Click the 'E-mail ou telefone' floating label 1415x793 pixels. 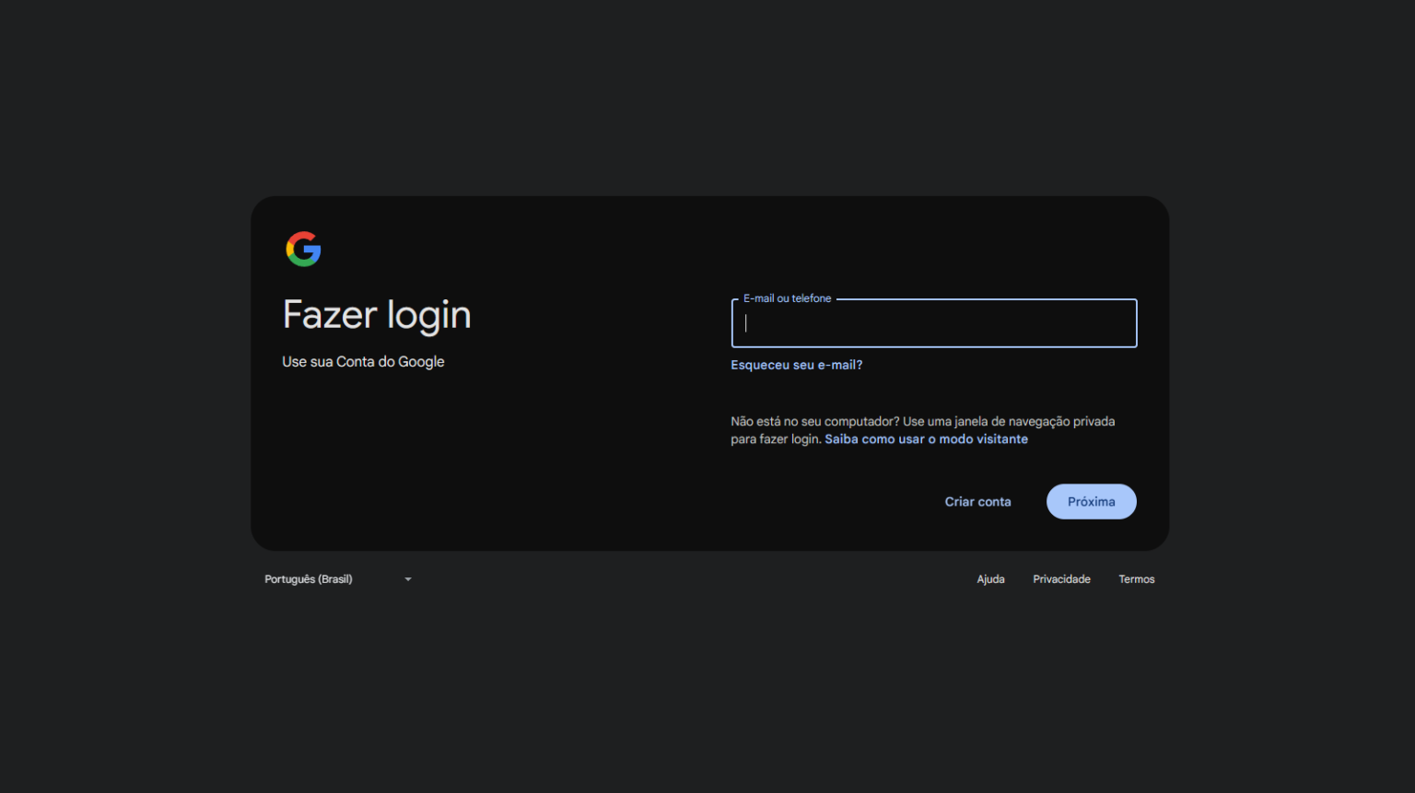coord(787,298)
